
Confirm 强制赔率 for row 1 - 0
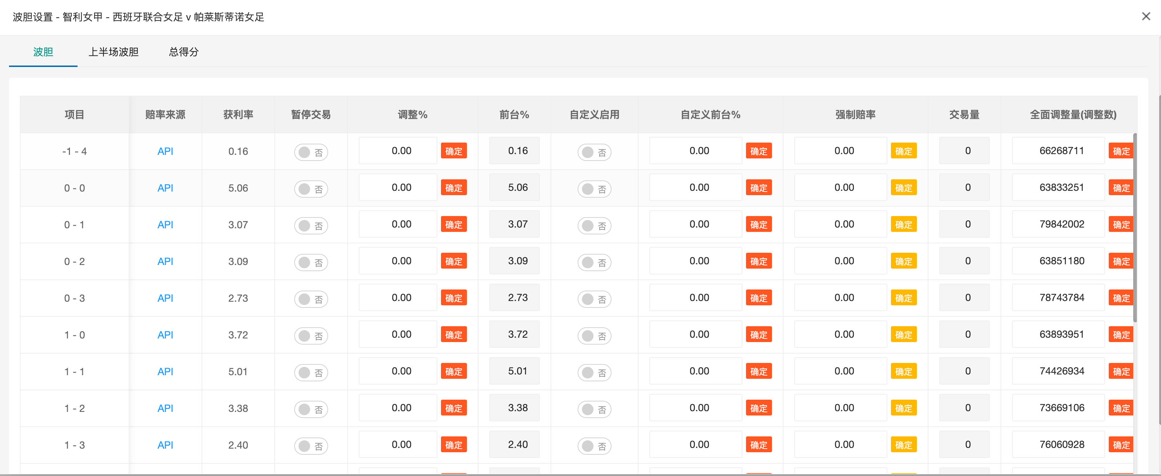tap(904, 335)
